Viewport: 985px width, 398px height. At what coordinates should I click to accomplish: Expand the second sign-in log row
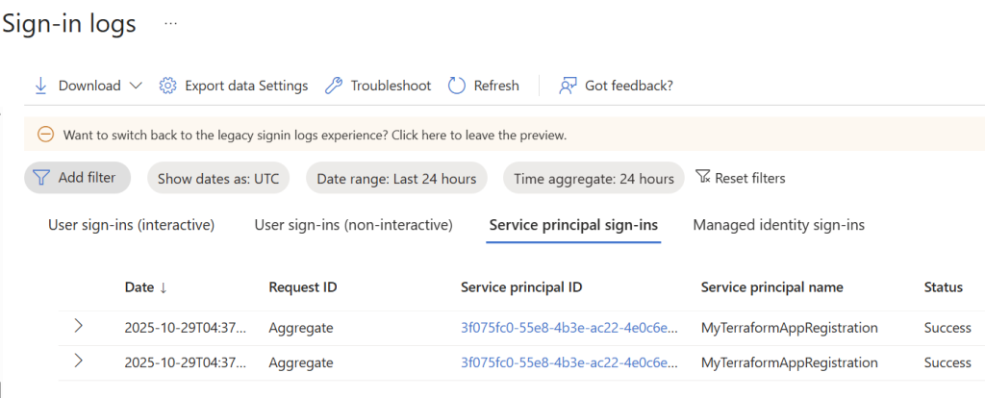(x=79, y=361)
